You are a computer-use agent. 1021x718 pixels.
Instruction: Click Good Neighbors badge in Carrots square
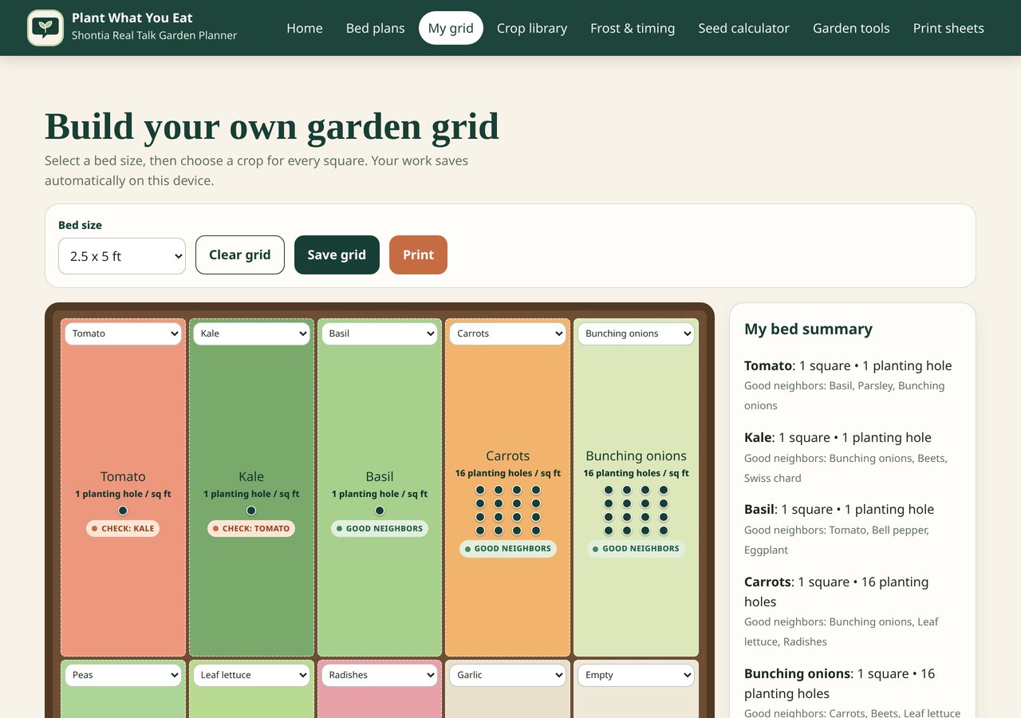click(507, 549)
